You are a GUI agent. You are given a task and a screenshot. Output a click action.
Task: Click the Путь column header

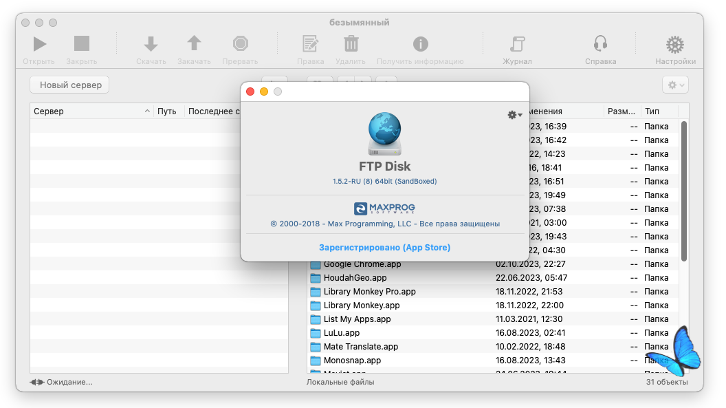(168, 111)
